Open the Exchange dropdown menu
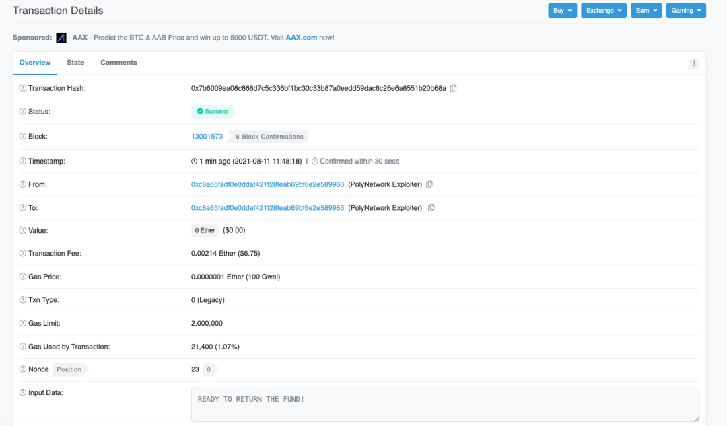Image resolution: width=727 pixels, height=426 pixels. tap(604, 11)
